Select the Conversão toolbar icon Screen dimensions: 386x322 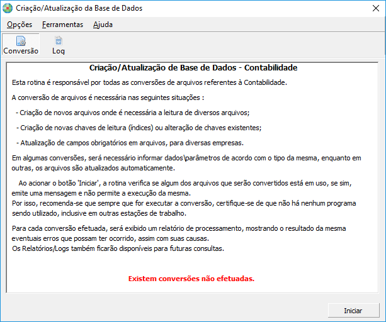coord(21,45)
